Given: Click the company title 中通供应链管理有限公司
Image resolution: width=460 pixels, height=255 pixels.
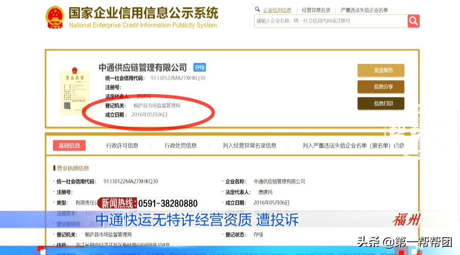Looking at the screenshot, I should (142, 68).
